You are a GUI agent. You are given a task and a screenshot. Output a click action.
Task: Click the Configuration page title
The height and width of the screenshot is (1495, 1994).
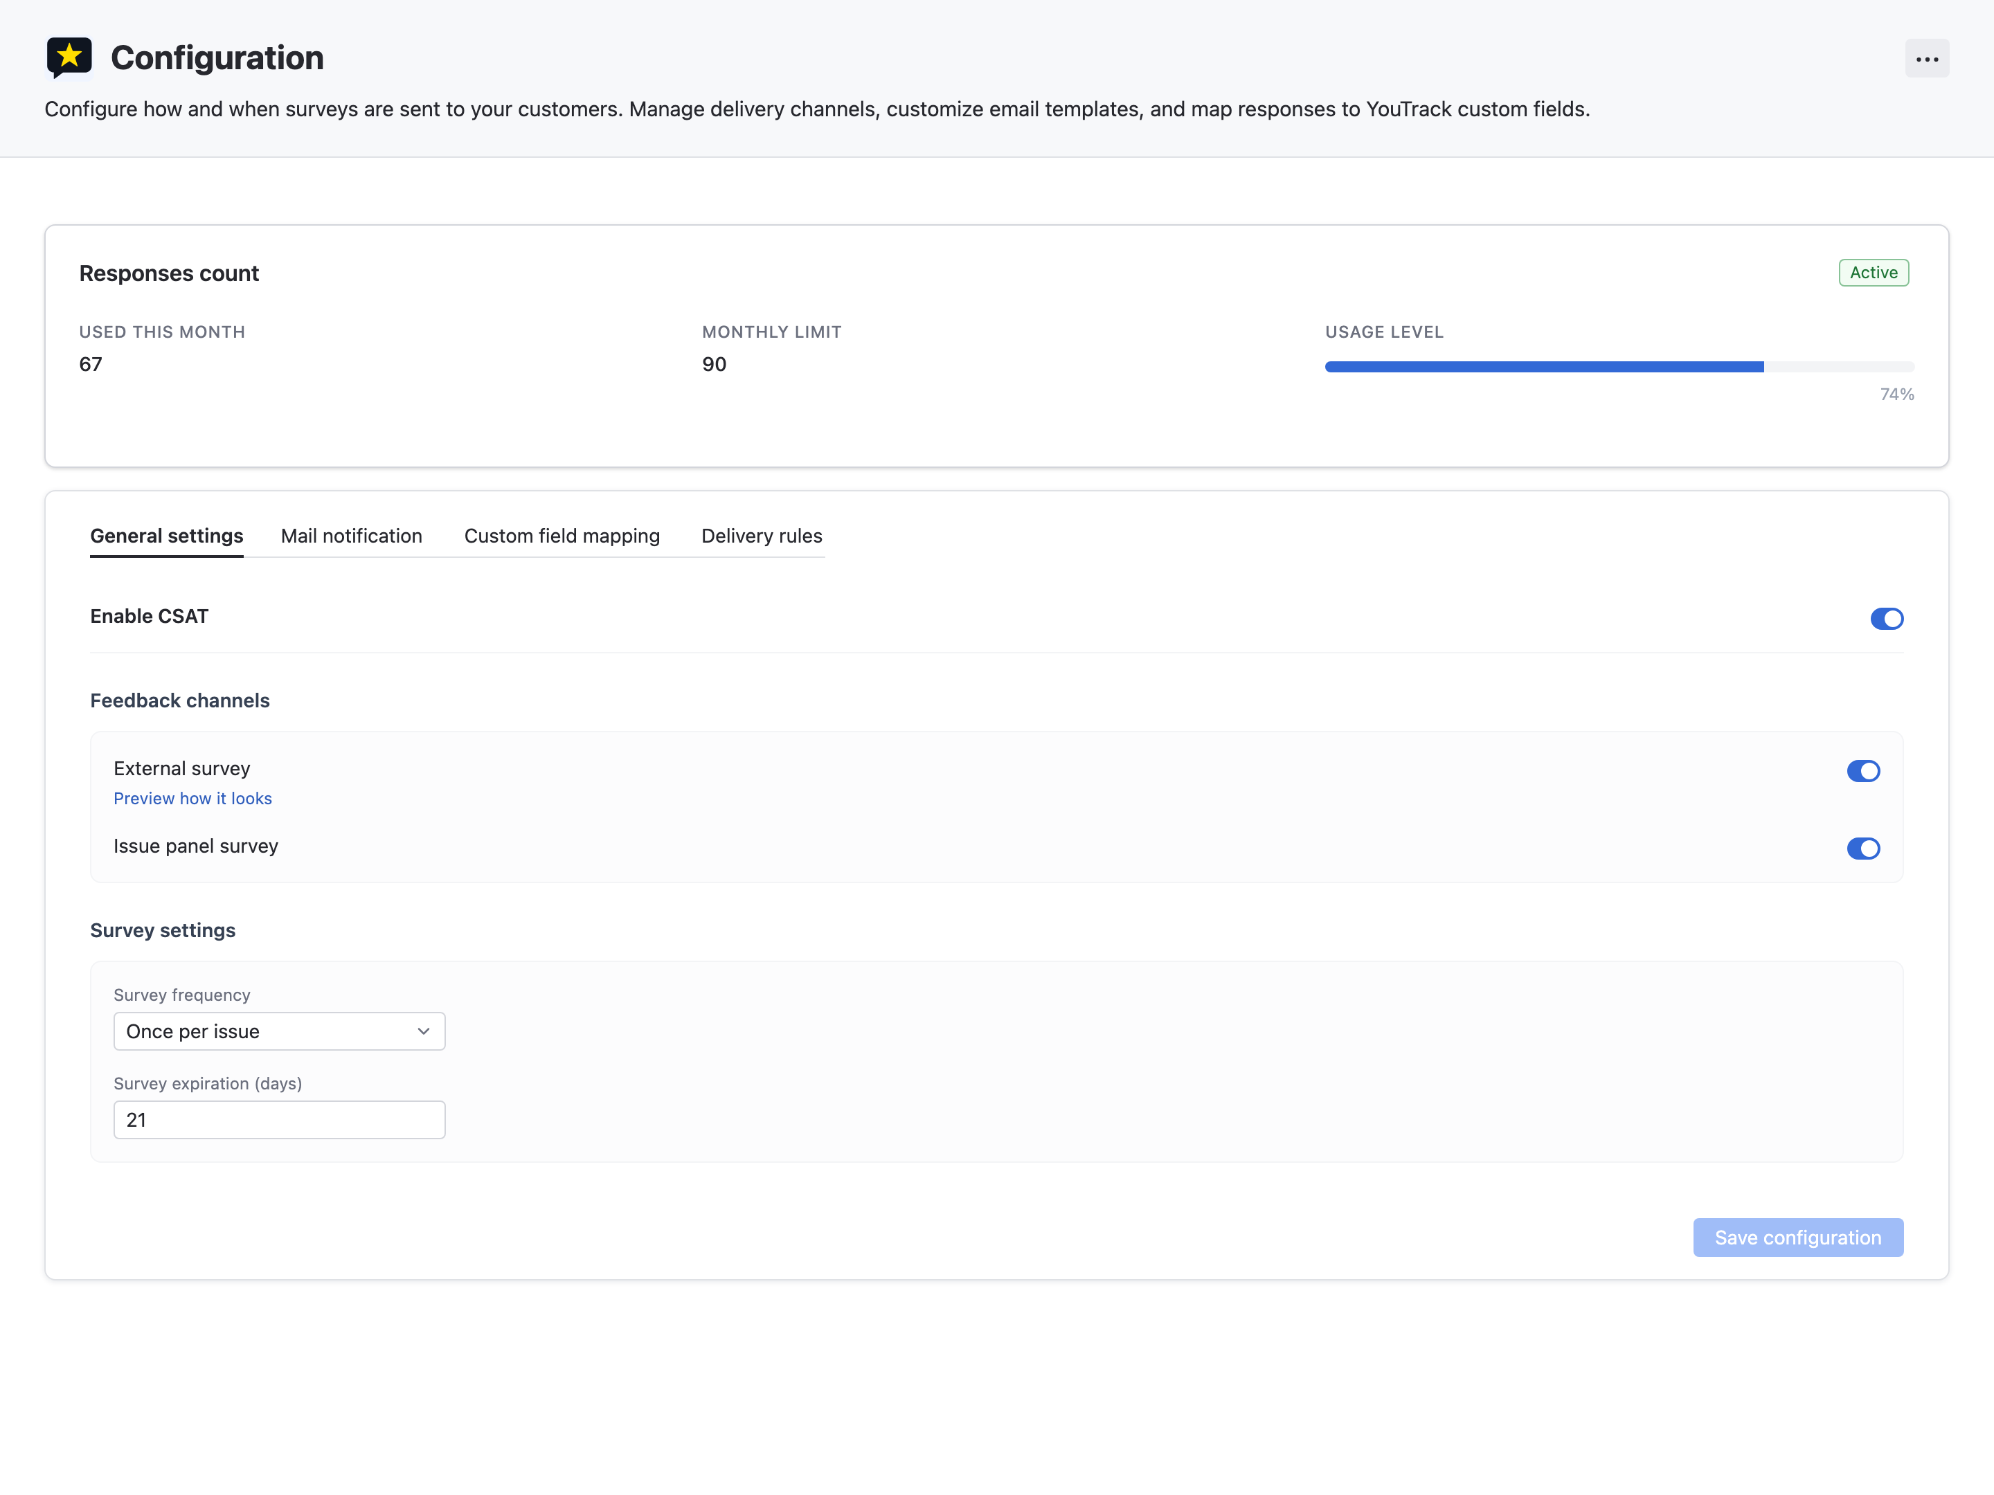pos(217,57)
